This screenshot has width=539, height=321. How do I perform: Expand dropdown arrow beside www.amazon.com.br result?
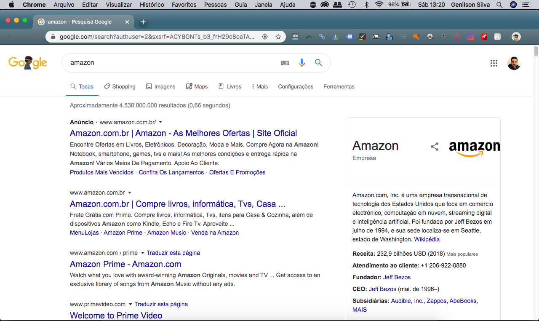130,193
